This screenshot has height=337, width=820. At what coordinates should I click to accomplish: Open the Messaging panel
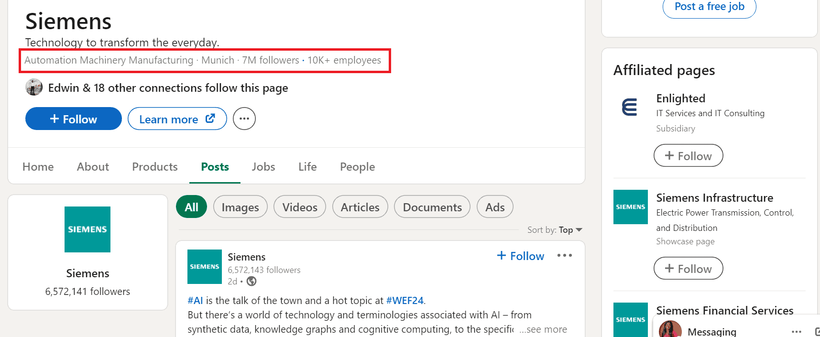pos(711,331)
